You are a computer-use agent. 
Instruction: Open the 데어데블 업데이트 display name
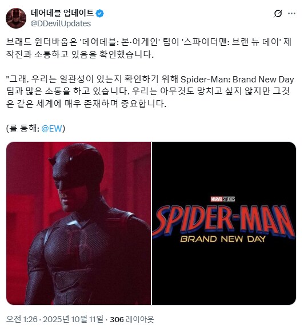pos(62,13)
